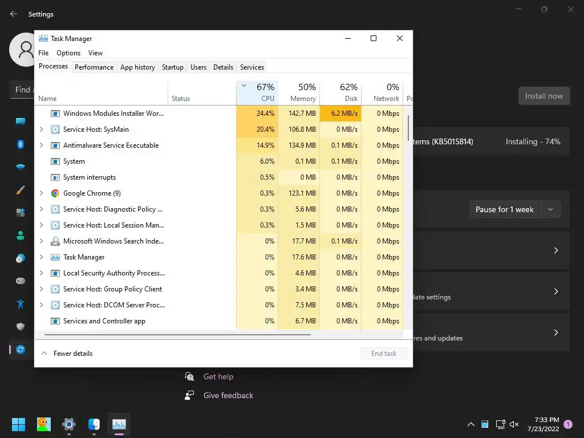Expand Service Host: SysMain process group
584x438 pixels.
click(41, 129)
